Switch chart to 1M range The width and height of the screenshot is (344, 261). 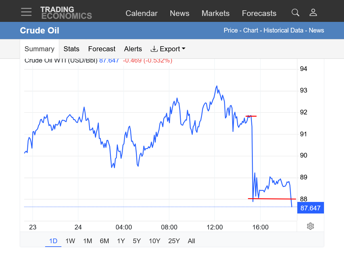pos(87,241)
